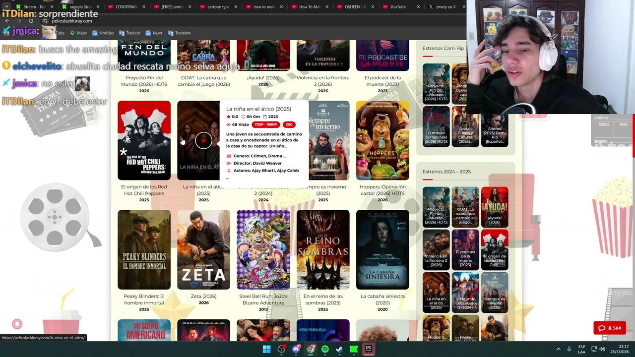Open Hoppers: Operación castor poster
The height and width of the screenshot is (357, 635).
click(x=382, y=140)
